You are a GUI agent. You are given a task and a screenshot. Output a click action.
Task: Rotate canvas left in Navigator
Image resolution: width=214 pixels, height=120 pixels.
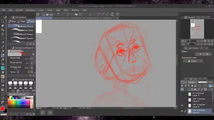(198, 44)
